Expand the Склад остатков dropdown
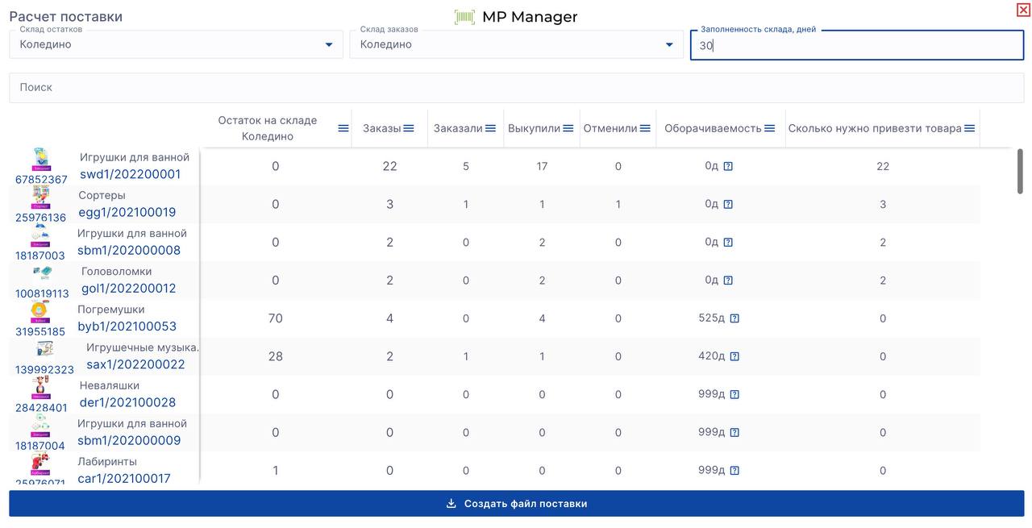 (329, 45)
